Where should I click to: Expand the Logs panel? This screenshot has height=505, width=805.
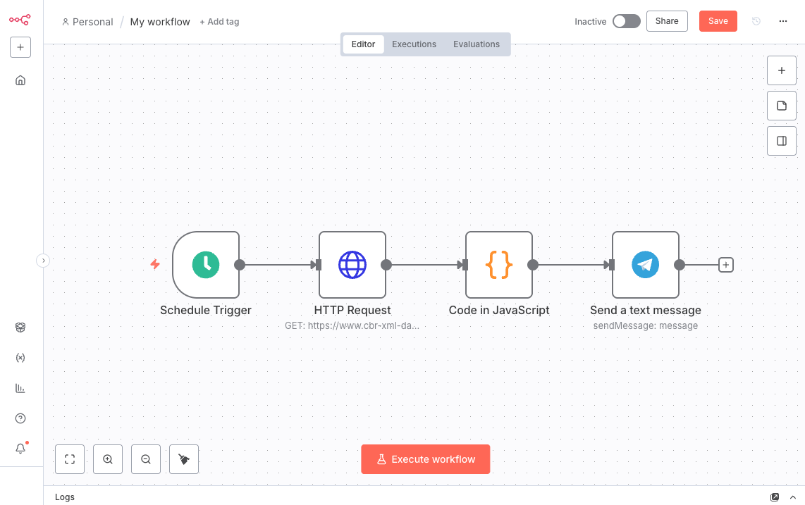(793, 497)
